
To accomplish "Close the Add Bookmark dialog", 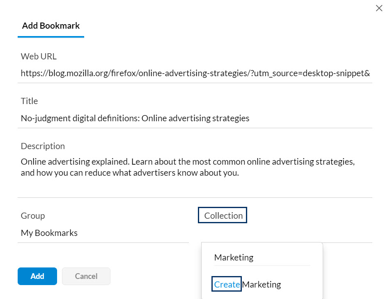I will coord(379,8).
